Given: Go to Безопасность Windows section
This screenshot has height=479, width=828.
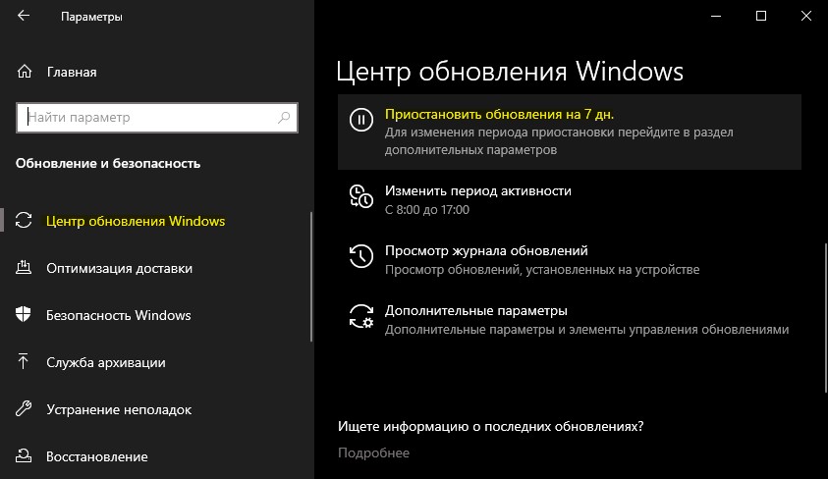Looking at the screenshot, I should tap(118, 315).
